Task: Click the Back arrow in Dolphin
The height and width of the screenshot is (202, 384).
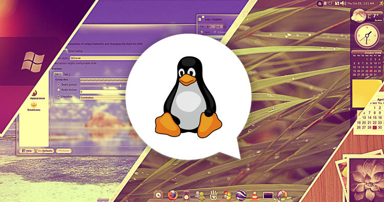Action: click(x=202, y=32)
